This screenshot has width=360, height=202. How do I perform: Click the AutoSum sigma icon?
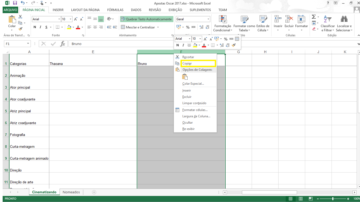click(x=314, y=17)
